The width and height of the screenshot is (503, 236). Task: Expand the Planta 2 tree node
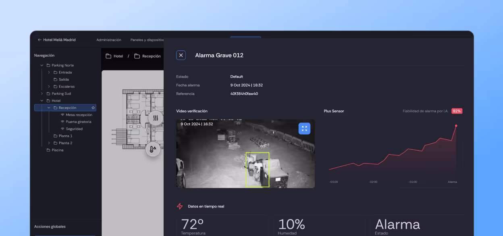point(49,143)
